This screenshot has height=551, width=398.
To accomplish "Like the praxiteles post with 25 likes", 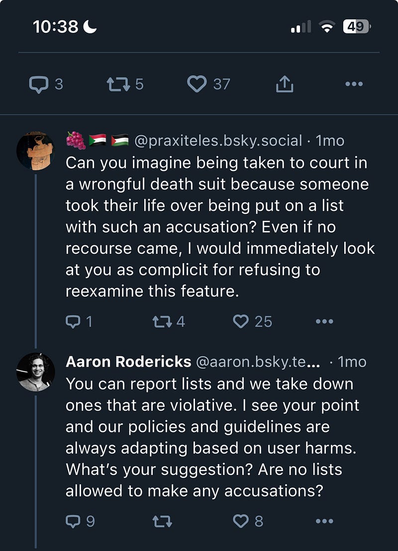I will click(241, 321).
